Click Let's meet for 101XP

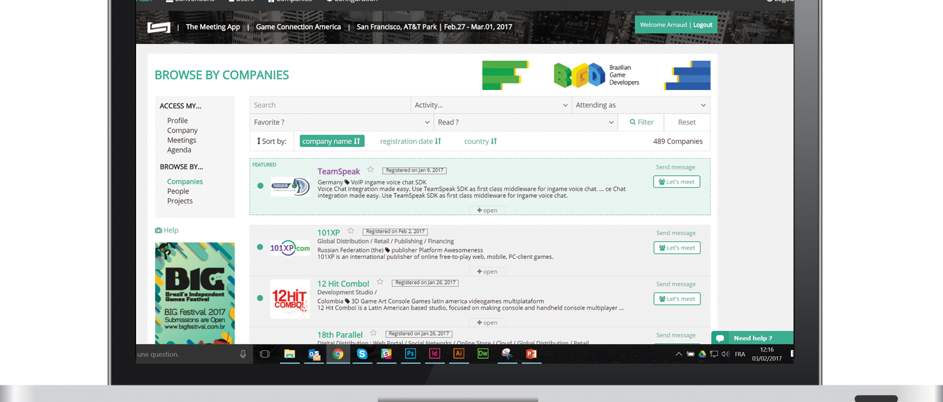point(677,248)
